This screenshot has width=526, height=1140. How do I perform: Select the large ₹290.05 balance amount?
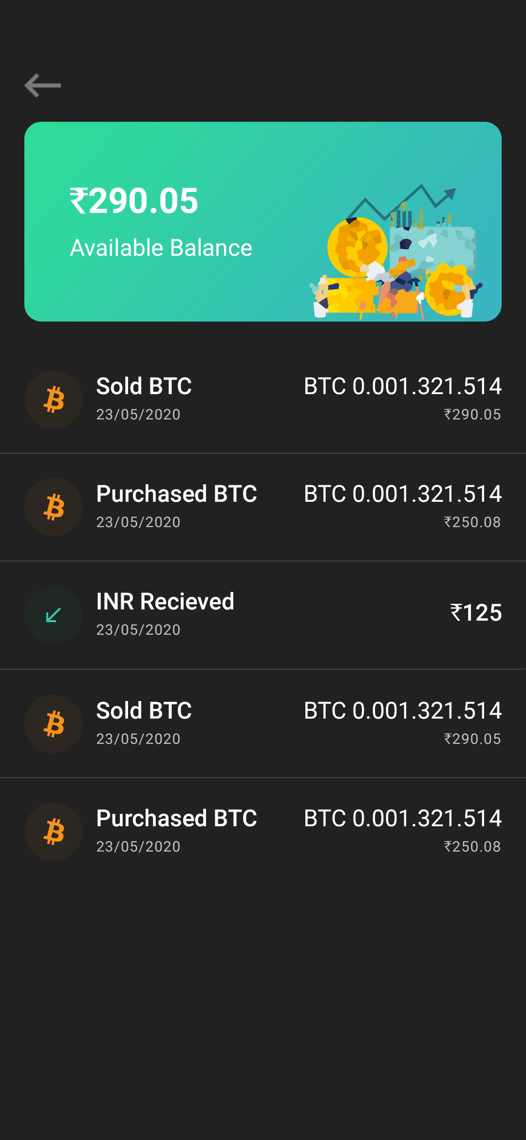click(x=134, y=201)
